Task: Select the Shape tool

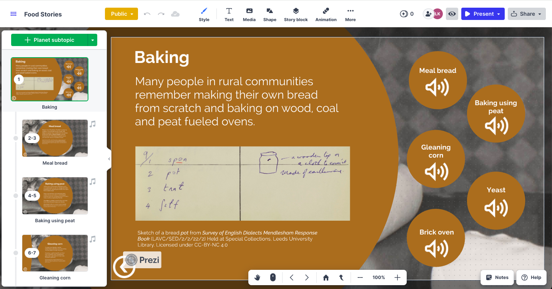Action: click(x=270, y=14)
